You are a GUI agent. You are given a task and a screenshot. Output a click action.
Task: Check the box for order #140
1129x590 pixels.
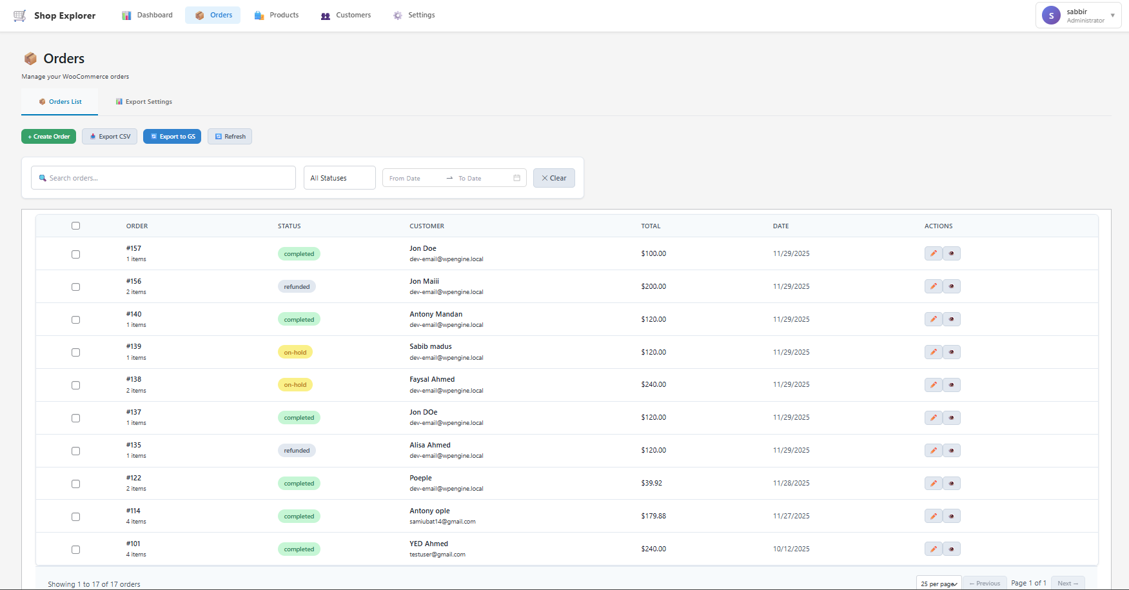pos(75,320)
